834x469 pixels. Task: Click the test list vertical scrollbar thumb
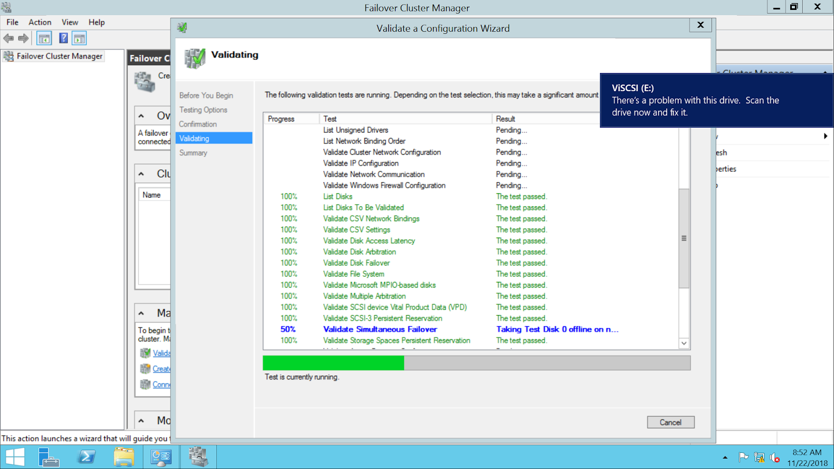[684, 238]
